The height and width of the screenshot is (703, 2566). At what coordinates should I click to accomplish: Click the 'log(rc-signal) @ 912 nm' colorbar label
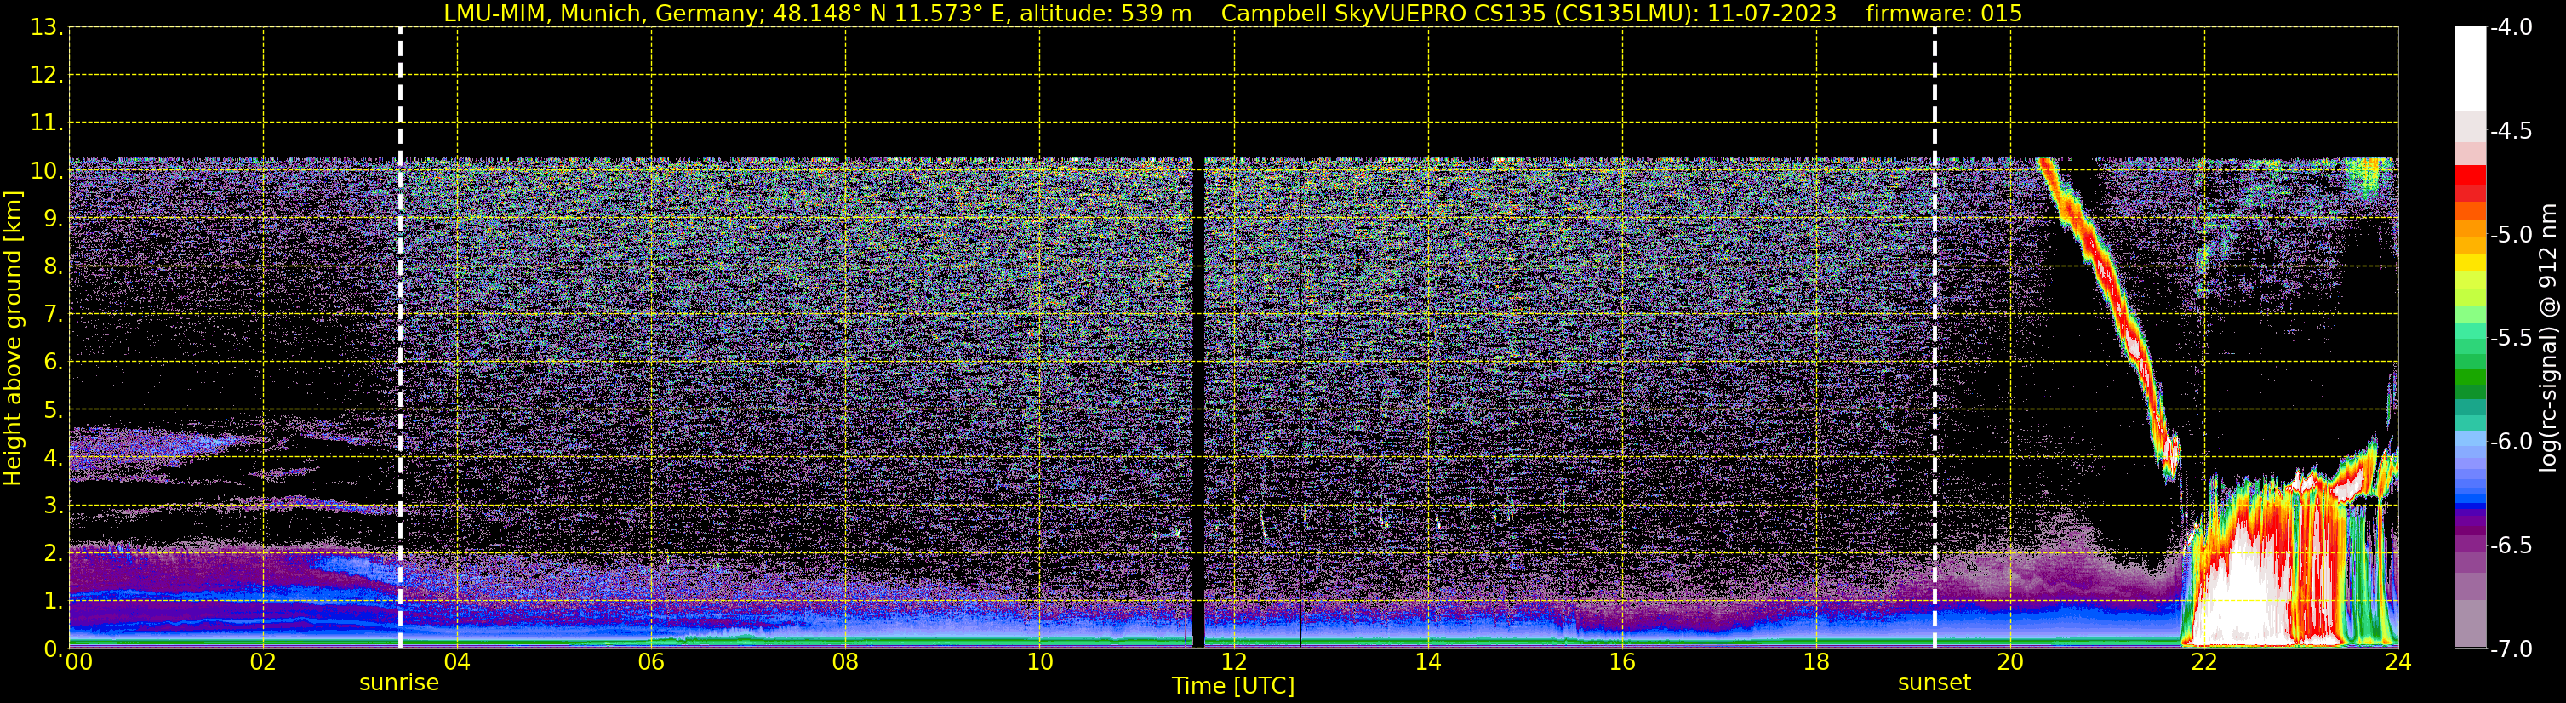2548,338
